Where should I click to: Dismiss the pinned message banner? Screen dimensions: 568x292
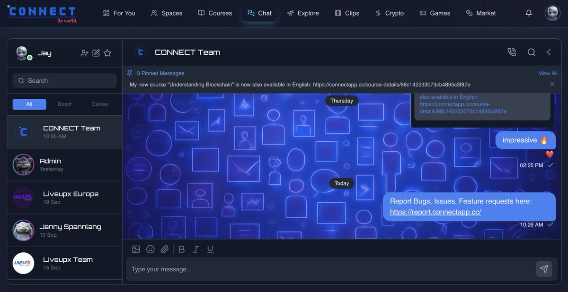(x=552, y=84)
